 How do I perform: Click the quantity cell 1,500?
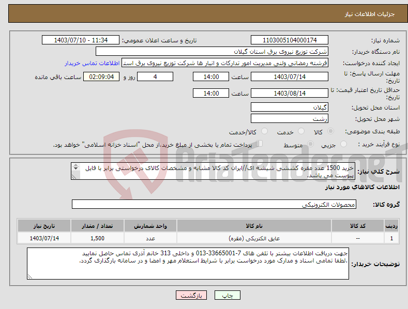click(97, 238)
